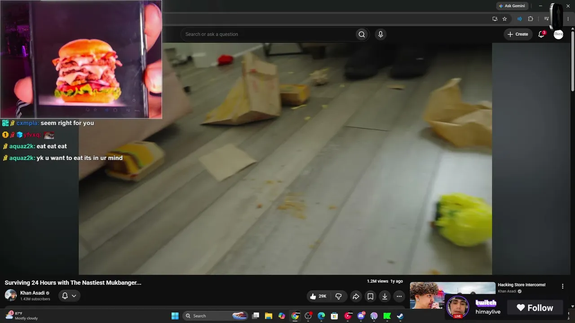The image size is (575, 323).
Task: Open the Kick app from the taskbar
Action: click(387, 316)
